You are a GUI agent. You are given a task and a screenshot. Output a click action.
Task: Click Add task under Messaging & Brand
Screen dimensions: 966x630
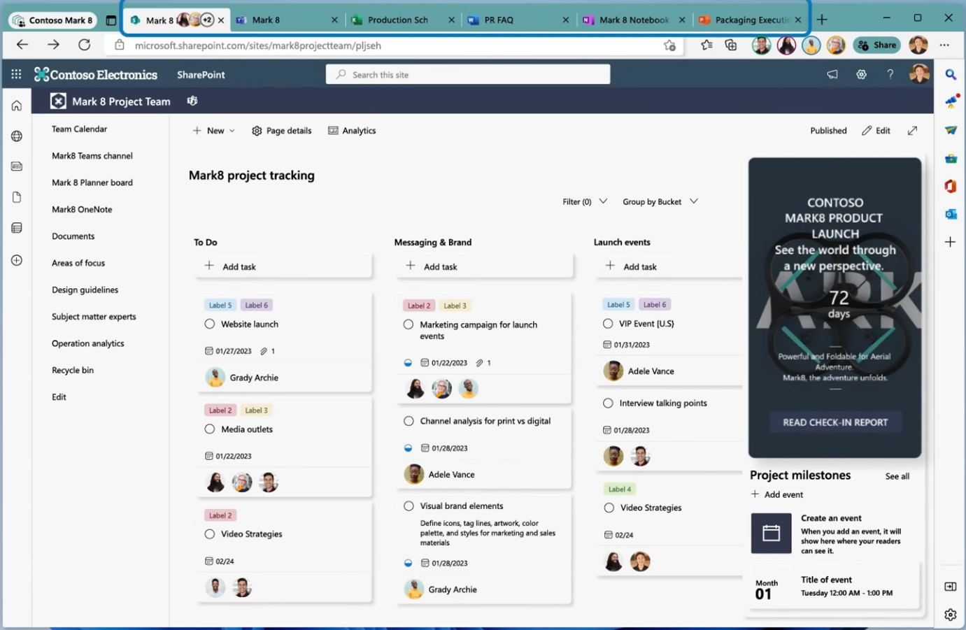(485, 266)
